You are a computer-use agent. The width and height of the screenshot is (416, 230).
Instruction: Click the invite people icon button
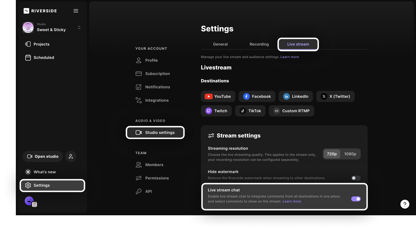[71, 156]
